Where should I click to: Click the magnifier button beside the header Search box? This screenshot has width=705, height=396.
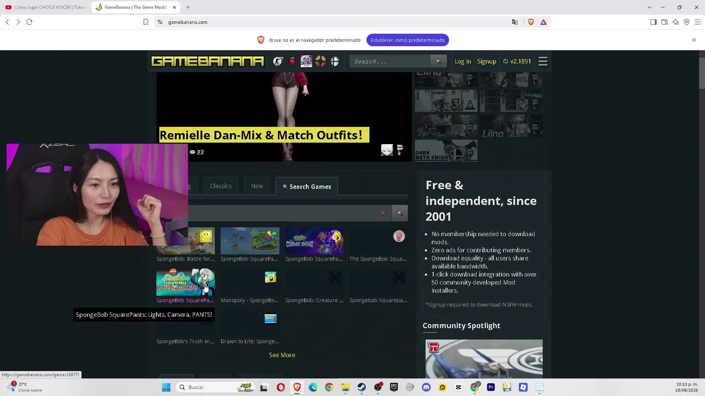point(438,62)
